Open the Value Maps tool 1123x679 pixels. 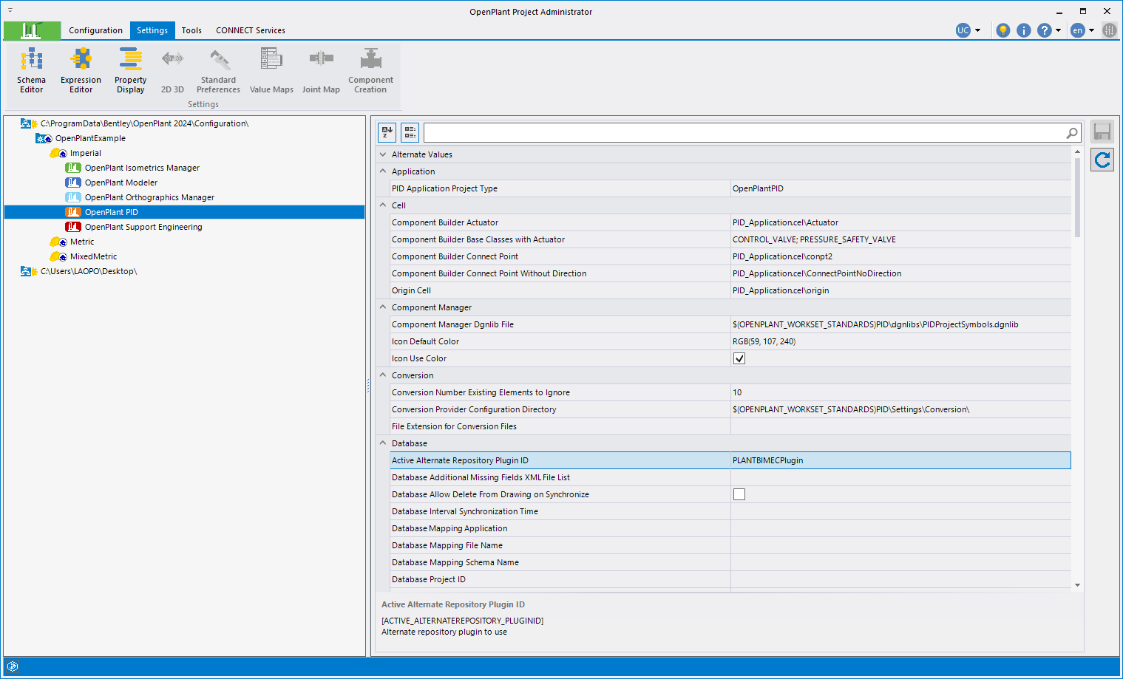tap(271, 70)
